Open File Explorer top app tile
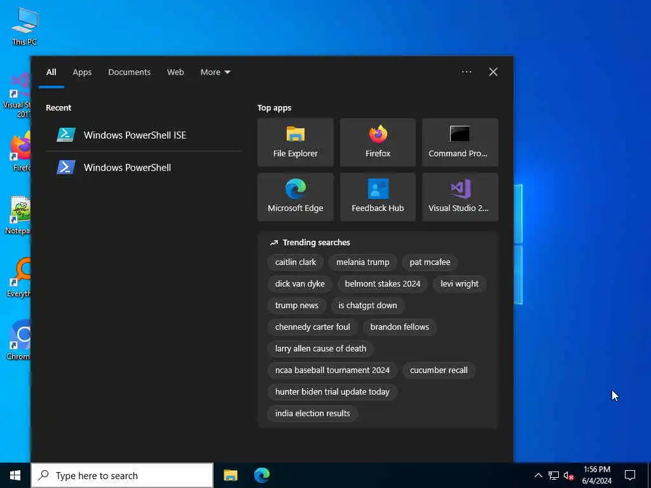Screen dimensions: 651x488 [x=295, y=142]
